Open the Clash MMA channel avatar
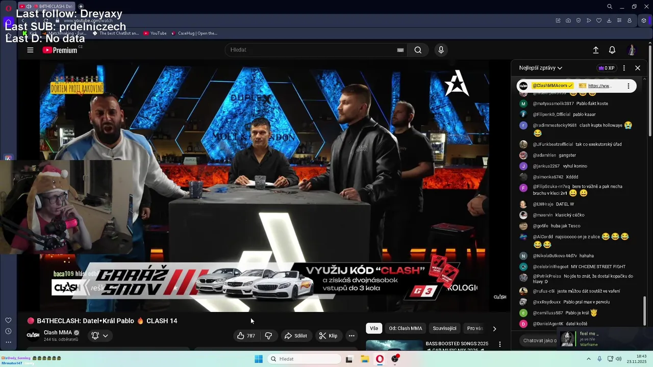This screenshot has width=653, height=367. tap(33, 335)
